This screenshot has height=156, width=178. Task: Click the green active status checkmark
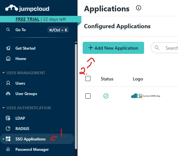point(106,96)
